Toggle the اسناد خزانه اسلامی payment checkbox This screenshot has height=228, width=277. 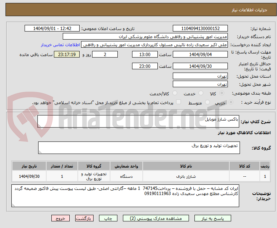point(178,102)
